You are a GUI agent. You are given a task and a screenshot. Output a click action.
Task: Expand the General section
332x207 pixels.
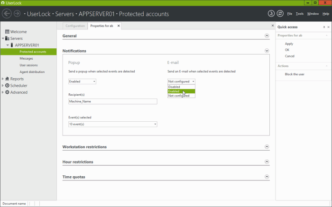pos(267,36)
